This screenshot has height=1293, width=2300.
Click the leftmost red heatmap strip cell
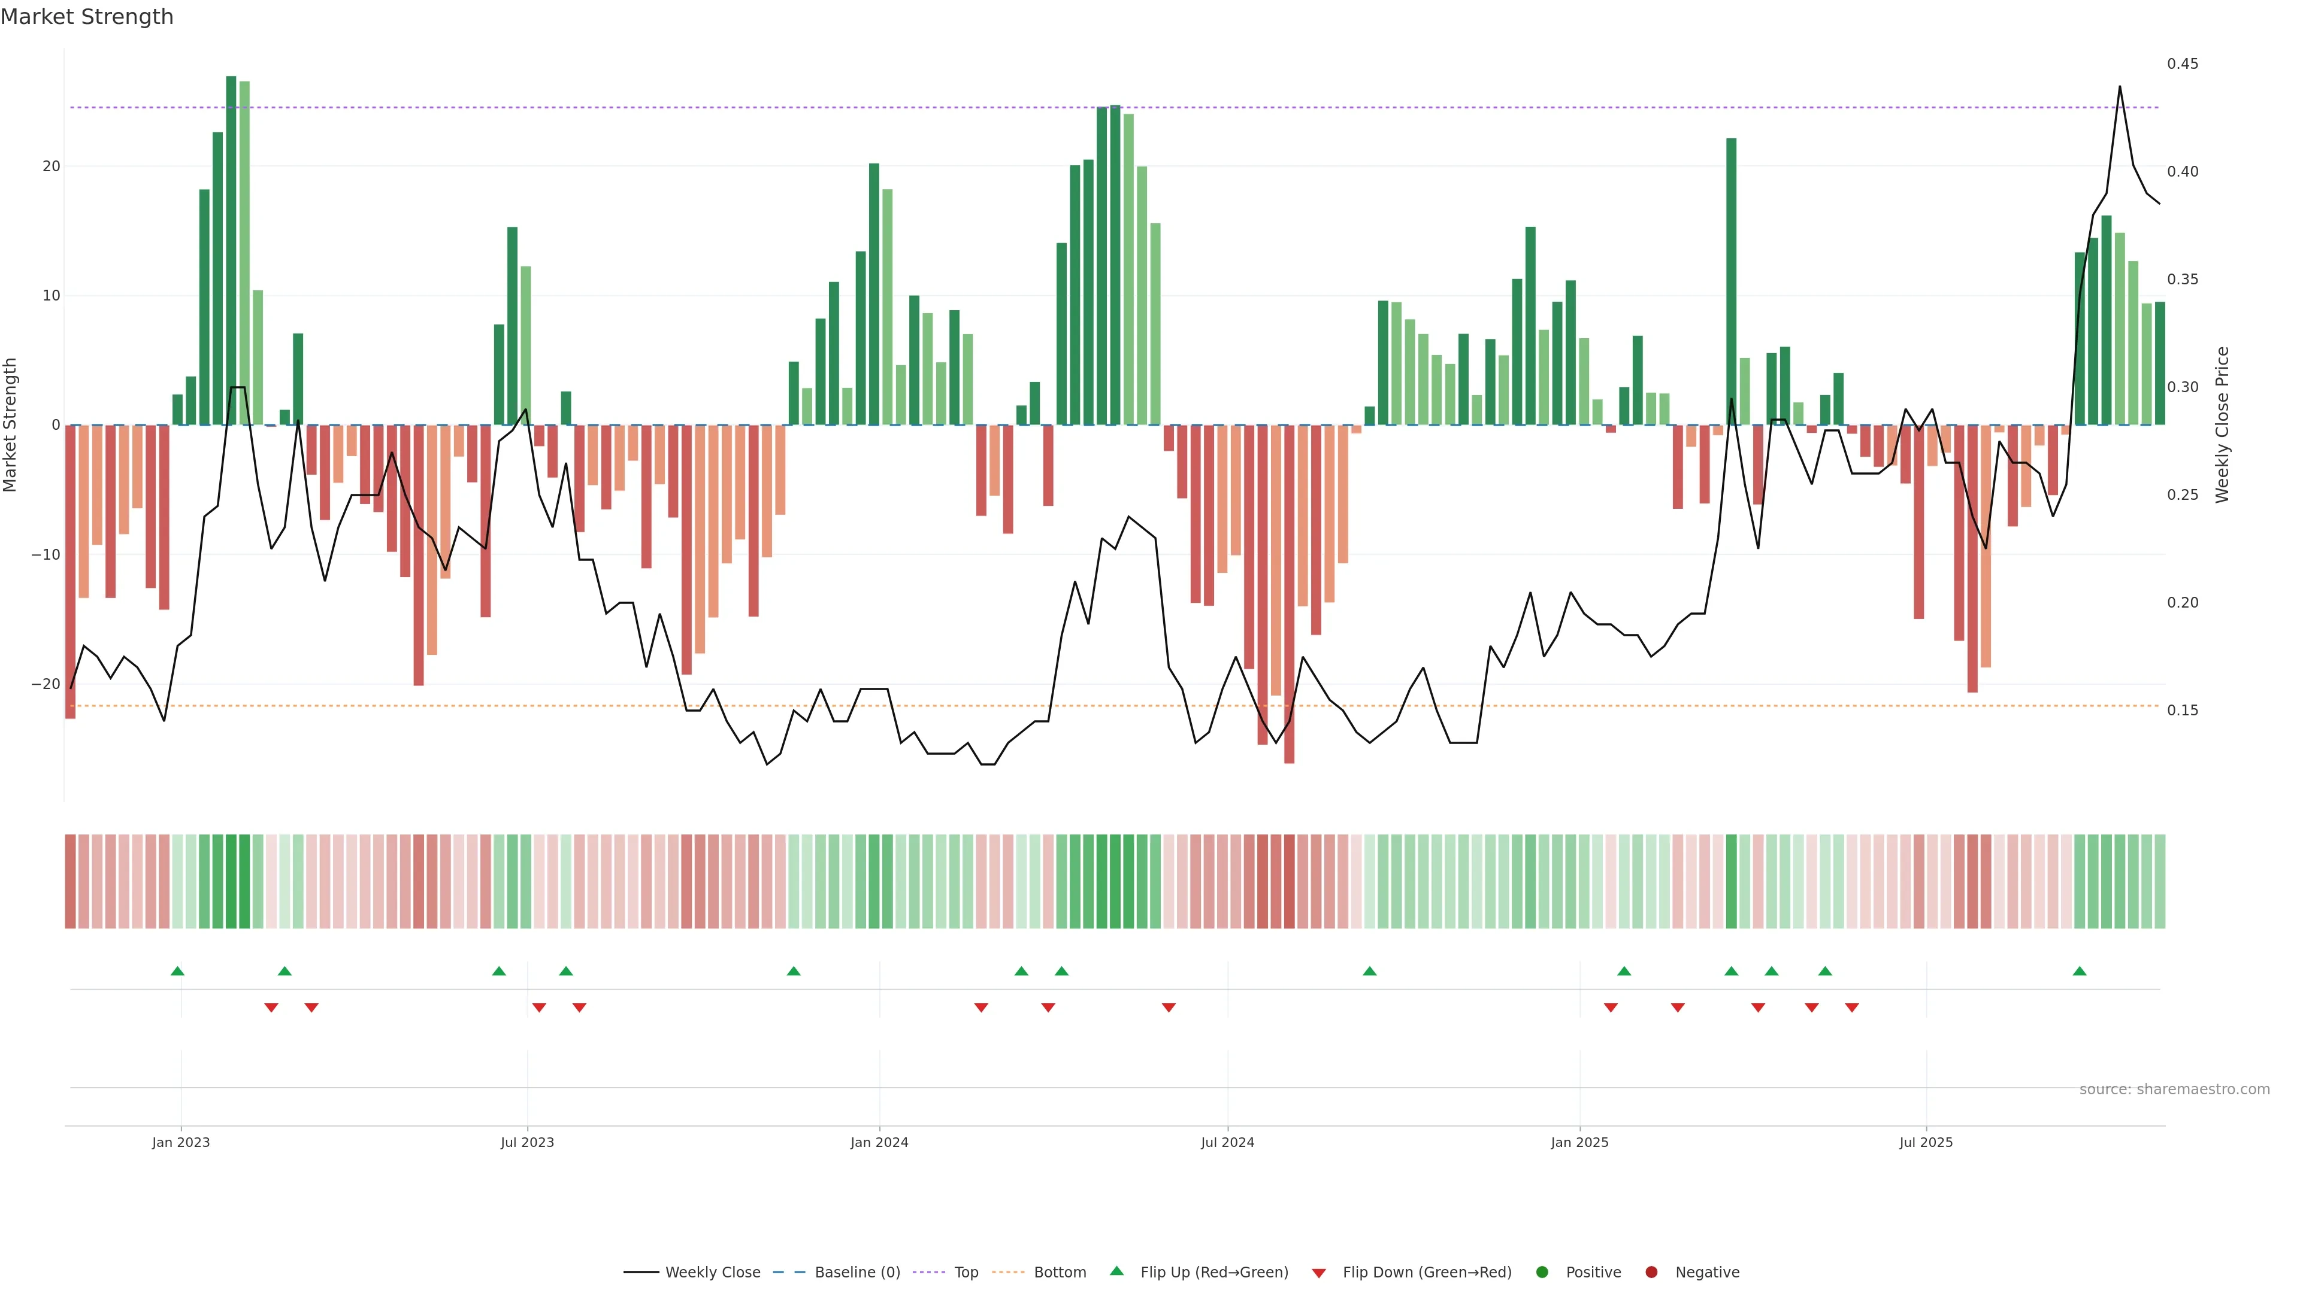click(x=71, y=882)
